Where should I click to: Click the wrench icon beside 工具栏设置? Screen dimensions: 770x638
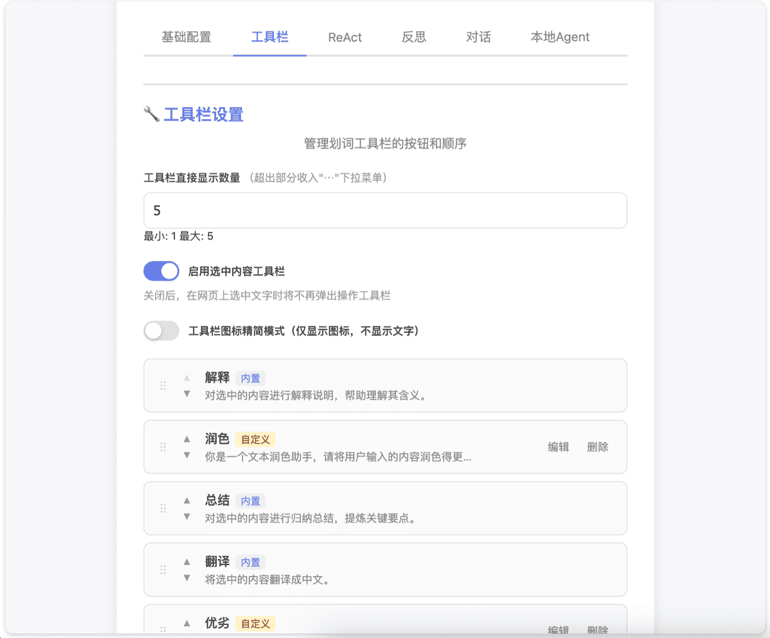(151, 114)
